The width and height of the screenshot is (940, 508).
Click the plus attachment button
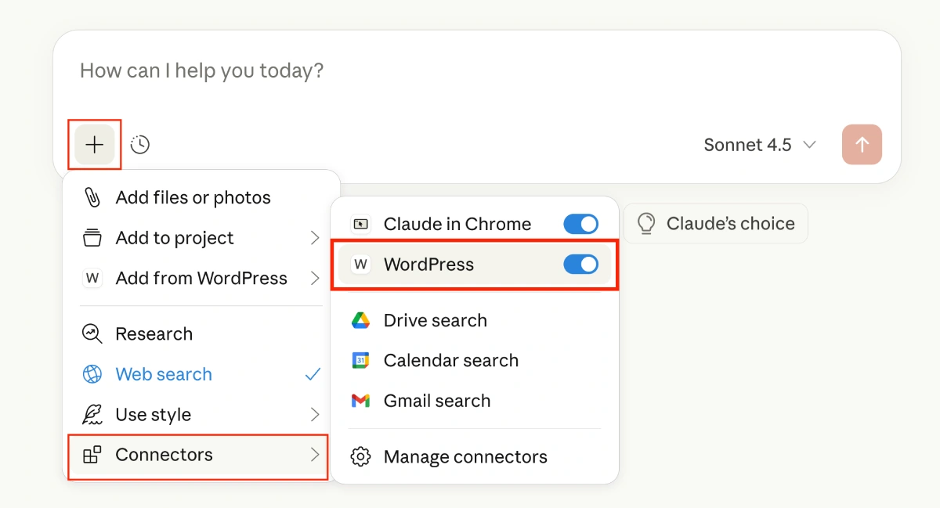click(95, 144)
